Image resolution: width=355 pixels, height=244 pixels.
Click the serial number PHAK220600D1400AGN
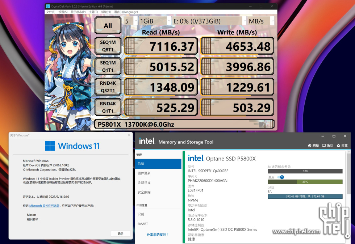[x=207, y=181]
